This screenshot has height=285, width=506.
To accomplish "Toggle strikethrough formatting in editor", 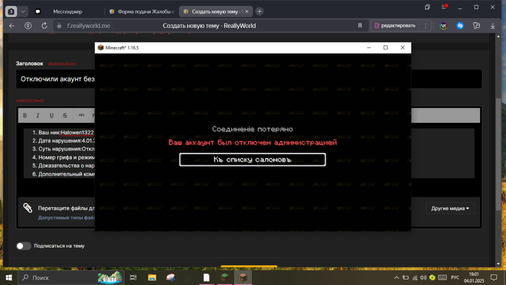I will pos(65,115).
